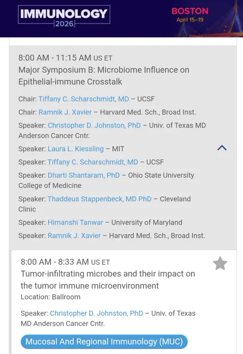Collapse the Major Symposium B session chevron
243x354 pixels.
[222, 148]
